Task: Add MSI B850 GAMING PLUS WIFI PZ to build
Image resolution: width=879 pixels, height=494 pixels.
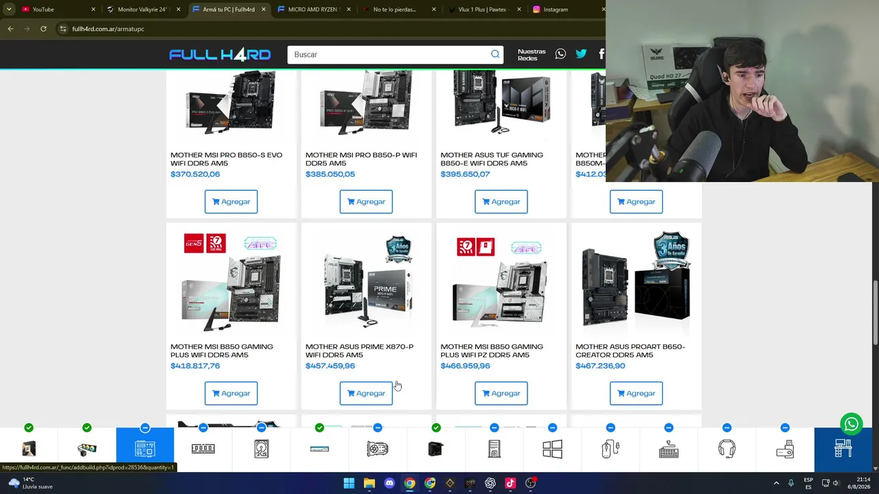Action: tap(501, 393)
